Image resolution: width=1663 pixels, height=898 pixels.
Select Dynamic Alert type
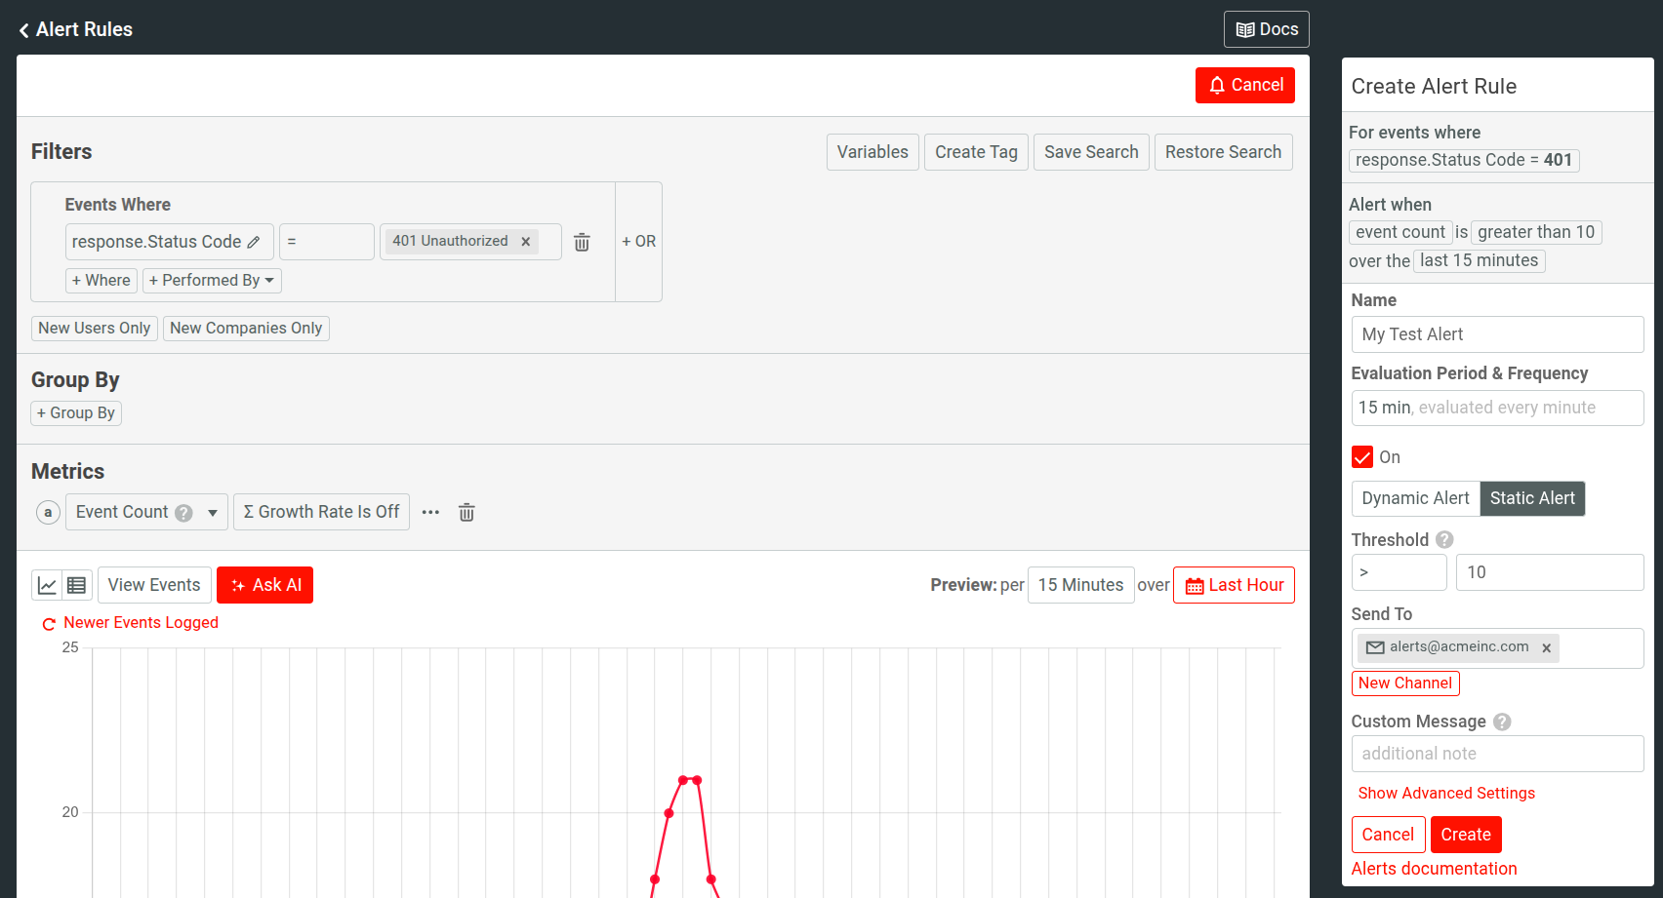(1415, 498)
